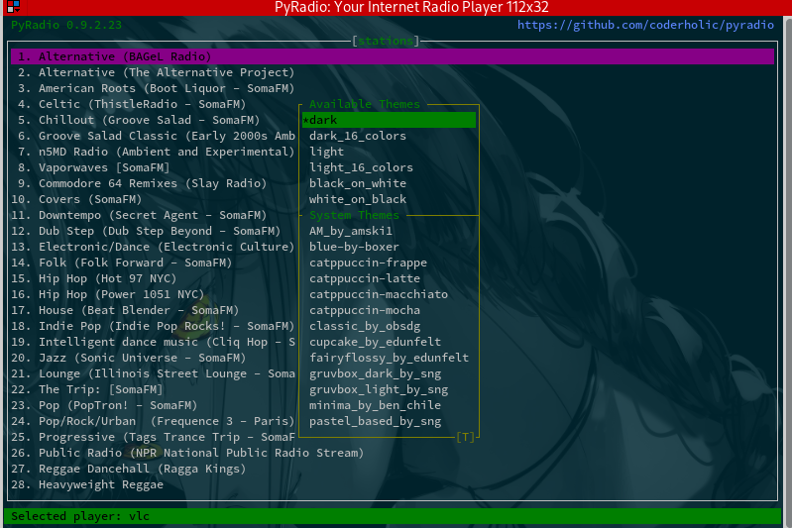Image resolution: width=792 pixels, height=528 pixels.
Task: Pick the white_on_black theme
Action: 358,199
